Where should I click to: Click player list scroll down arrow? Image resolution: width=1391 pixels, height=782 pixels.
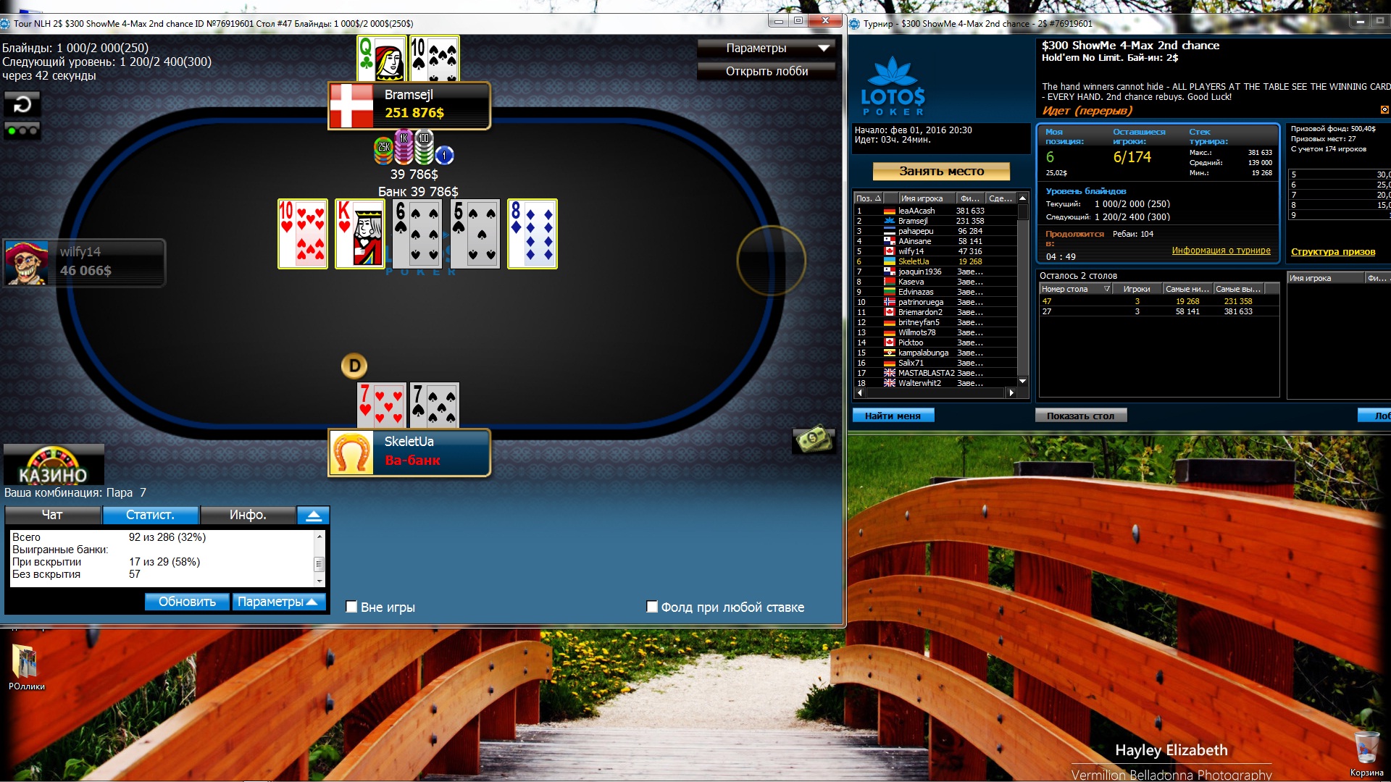[x=1022, y=382]
